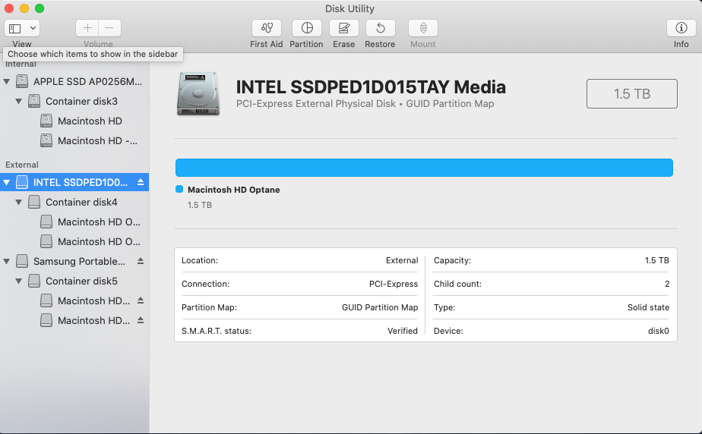Eject the second Macintosh HD volume under disk5
This screenshot has width=702, height=434.
[x=141, y=320]
